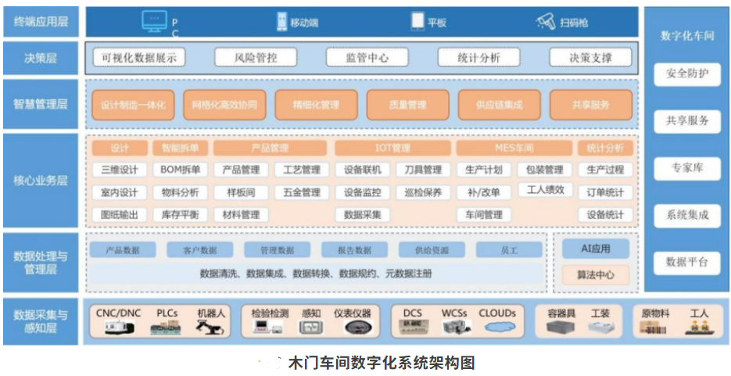731x376 pixels.
Task: Click the BOM拆单 module box
Action: click(x=181, y=169)
